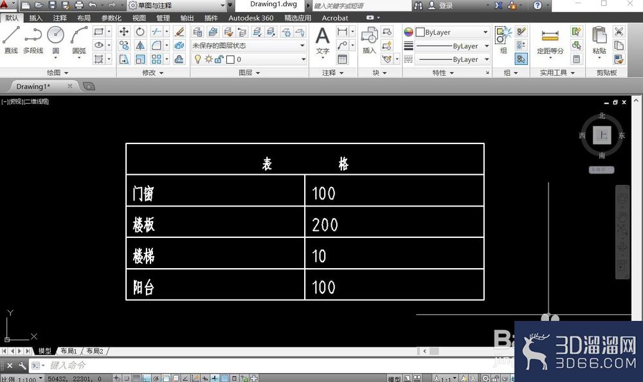Click the Undo arrow icon
The width and height of the screenshot is (643, 382).
pyautogui.click(x=92, y=5)
